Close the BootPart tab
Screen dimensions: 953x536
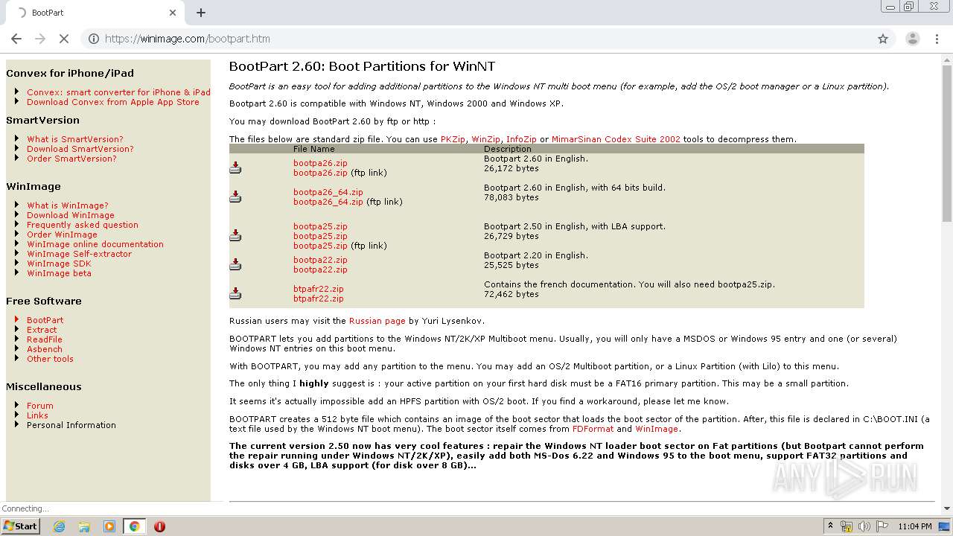point(173,13)
